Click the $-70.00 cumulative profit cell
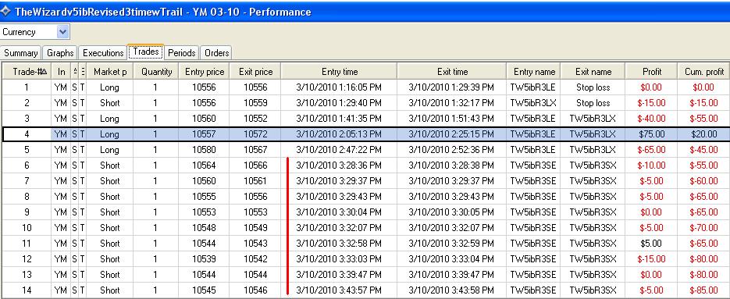The height and width of the screenshot is (299, 730). click(x=704, y=228)
